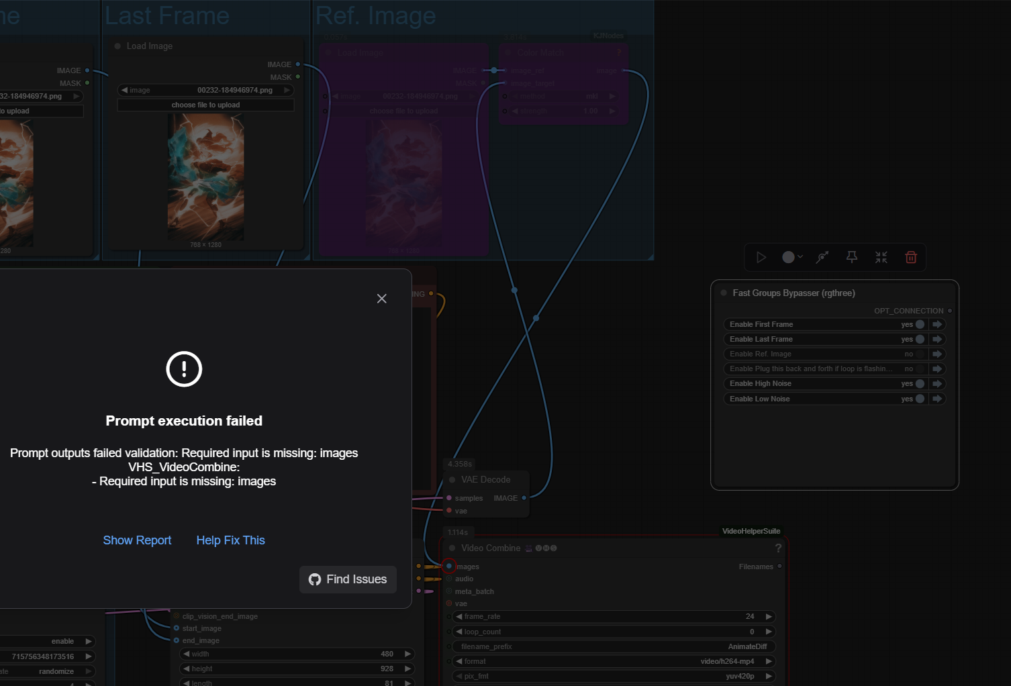The height and width of the screenshot is (686, 1011).
Task: Toggle Enable High Noise switch
Action: click(920, 383)
